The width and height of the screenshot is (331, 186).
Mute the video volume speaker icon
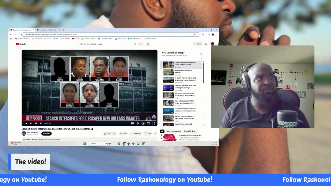coord(41,123)
